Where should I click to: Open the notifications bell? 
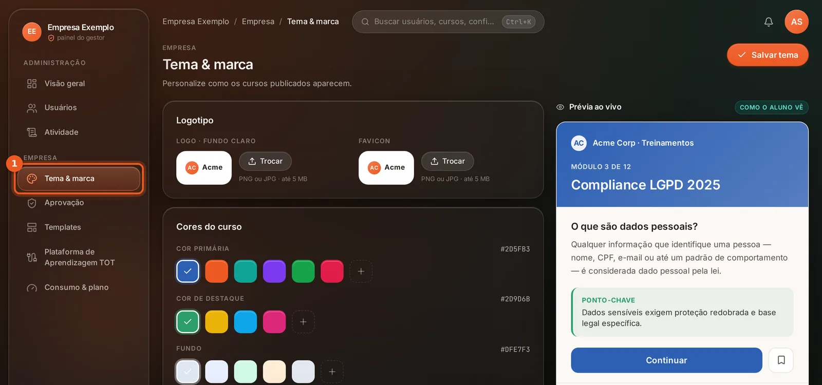[x=769, y=22]
